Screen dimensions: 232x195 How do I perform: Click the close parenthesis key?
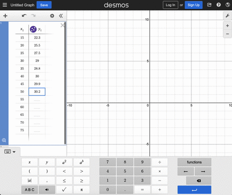coord(47,171)
